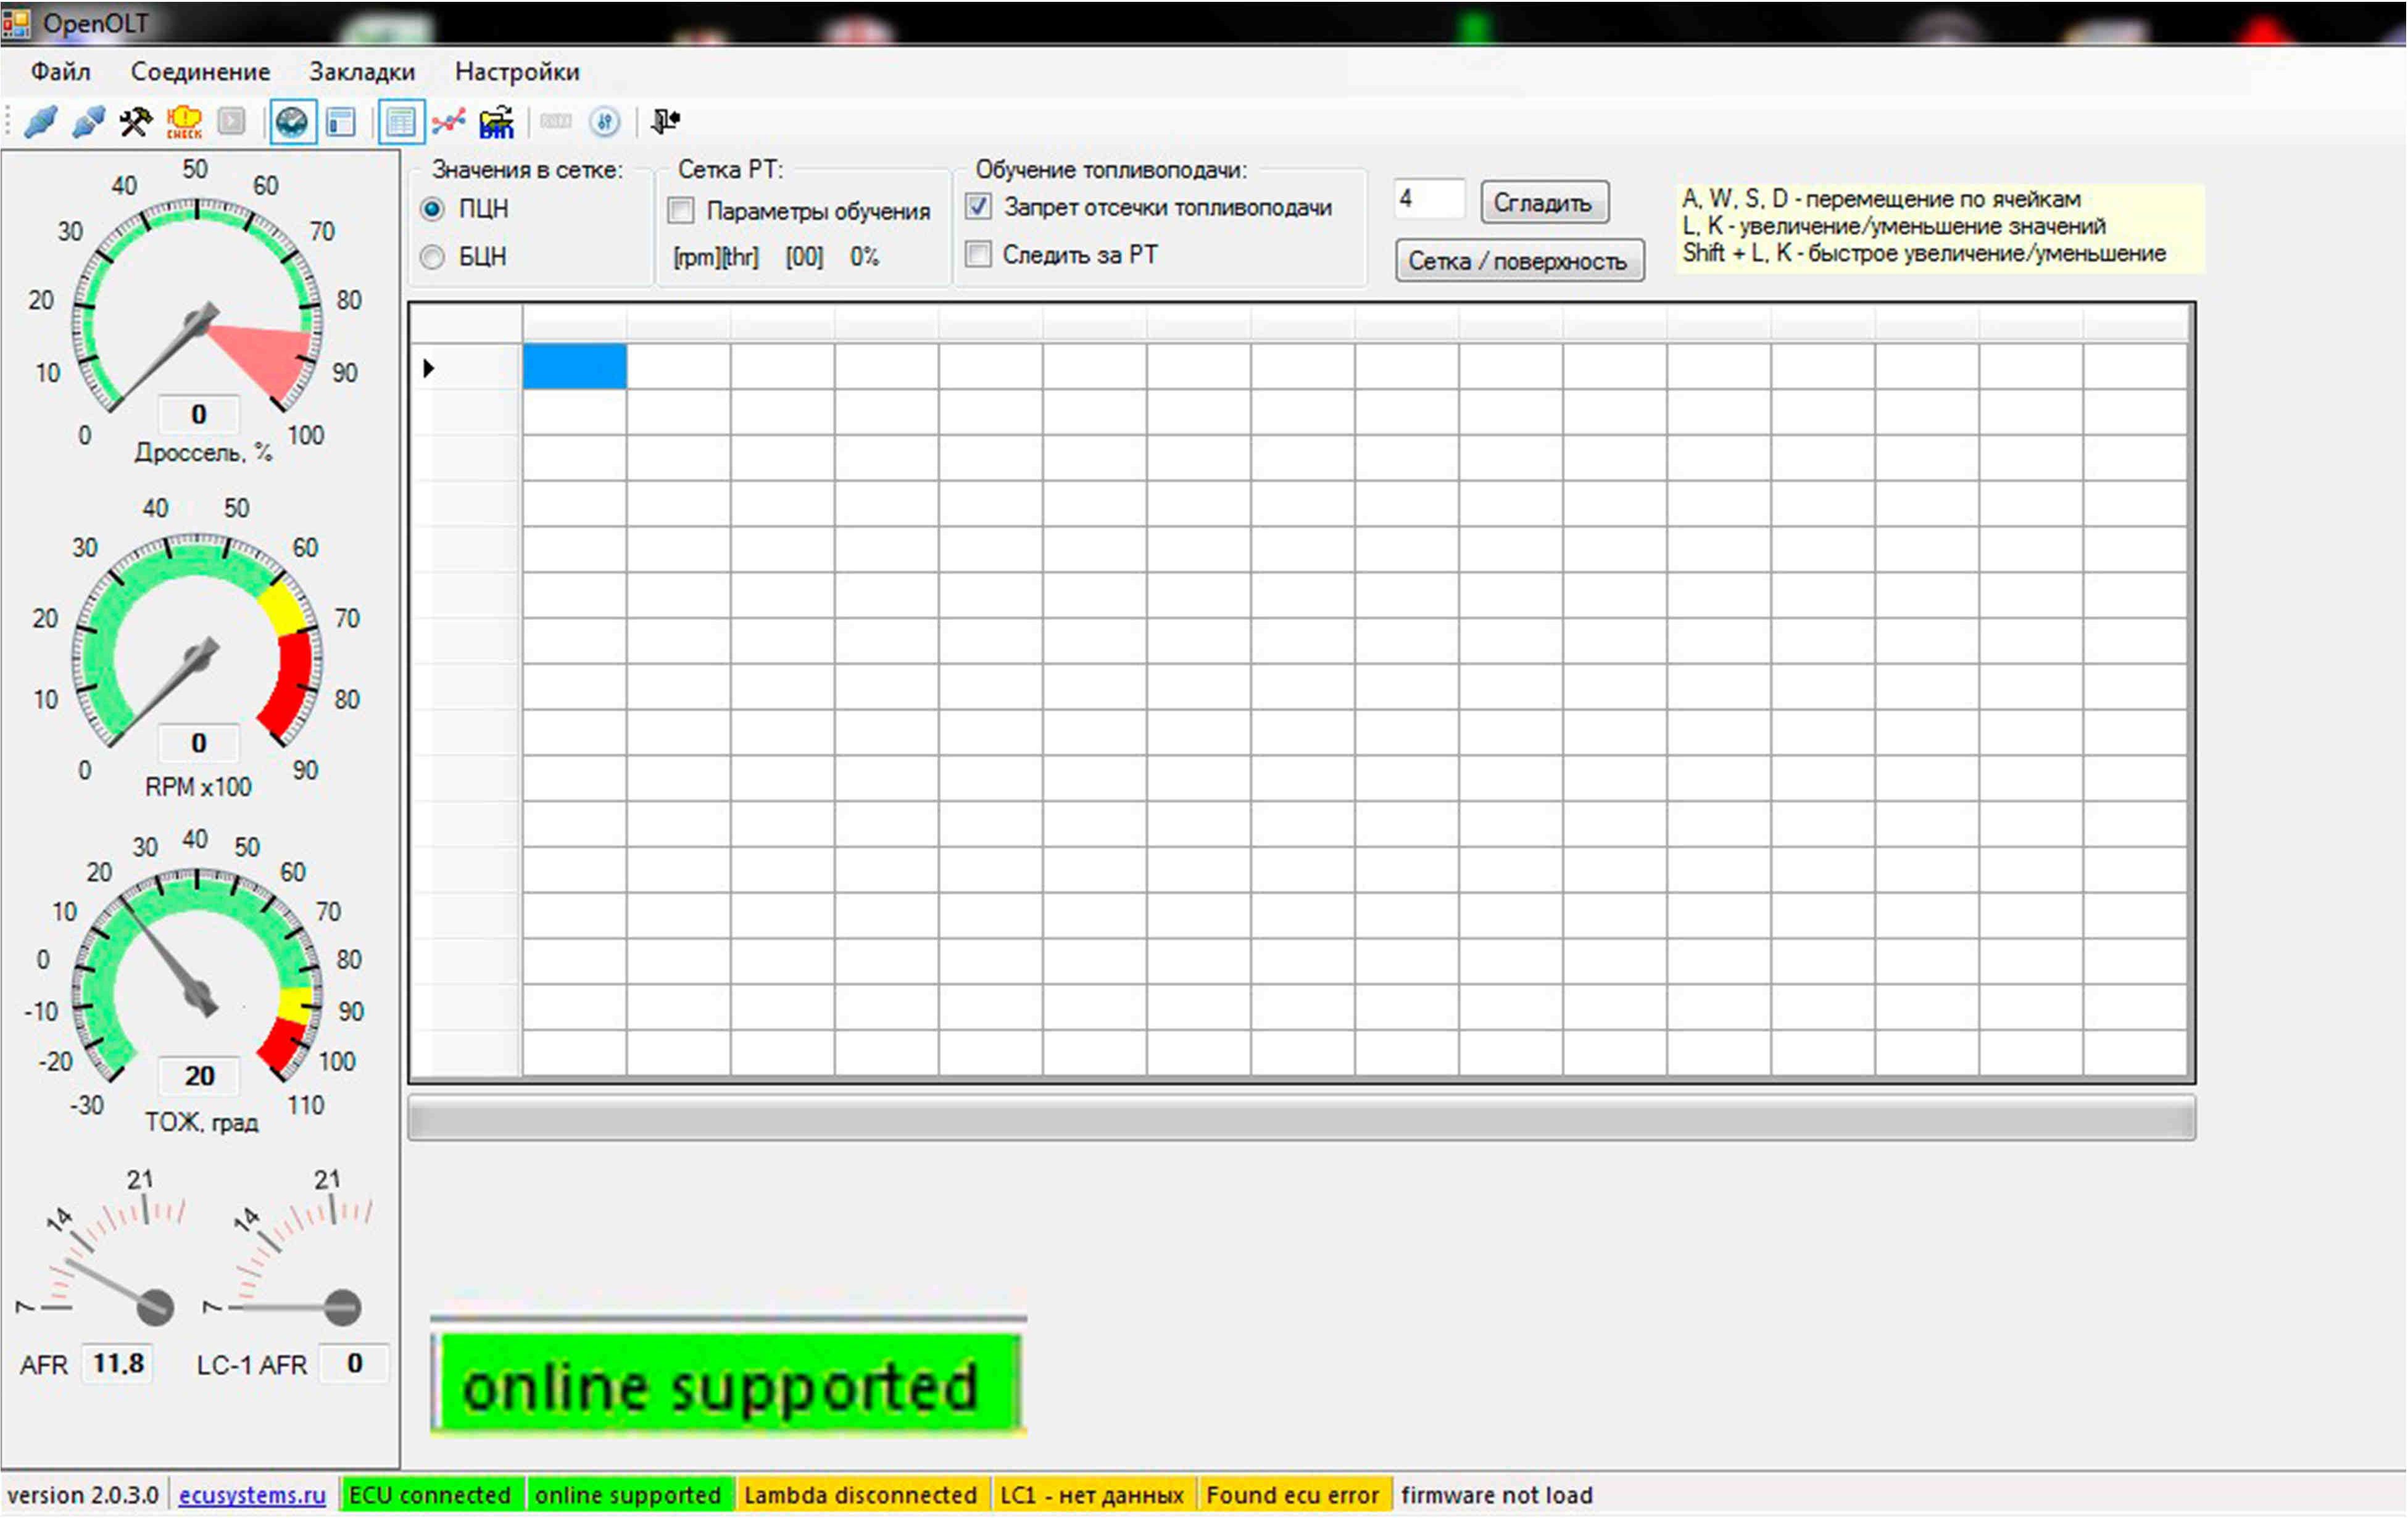Toggle the gauges dashboard icon
2408x1518 pixels.
tap(292, 122)
